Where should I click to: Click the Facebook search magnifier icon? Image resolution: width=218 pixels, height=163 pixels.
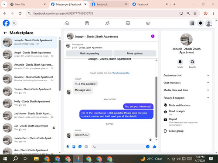pos(14,23)
